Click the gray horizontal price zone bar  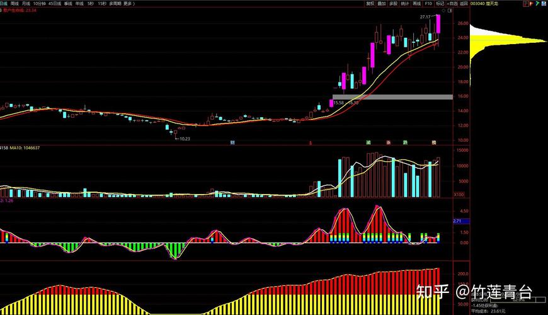tap(392, 96)
